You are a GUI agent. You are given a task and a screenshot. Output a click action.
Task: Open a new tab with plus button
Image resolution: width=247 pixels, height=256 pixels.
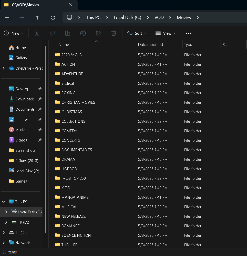click(85, 5)
